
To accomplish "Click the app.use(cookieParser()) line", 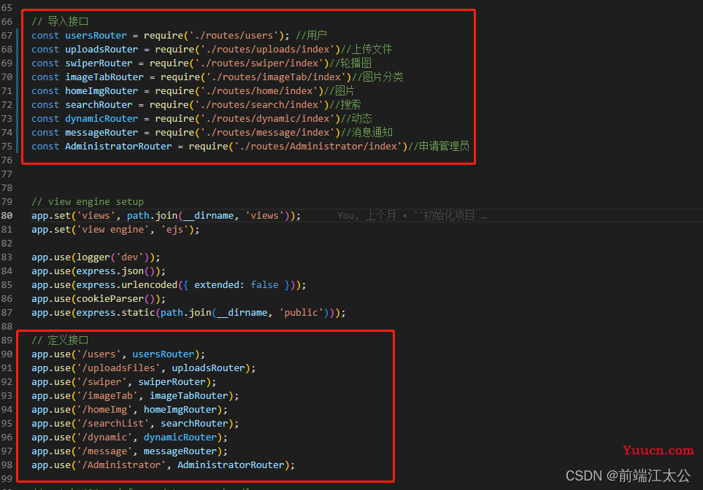I will 99,299.
